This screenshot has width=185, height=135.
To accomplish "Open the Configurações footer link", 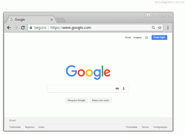I will pyautogui.click(x=160, y=127).
